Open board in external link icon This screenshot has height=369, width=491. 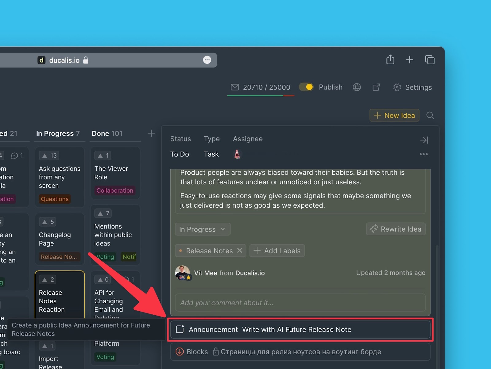tap(376, 87)
